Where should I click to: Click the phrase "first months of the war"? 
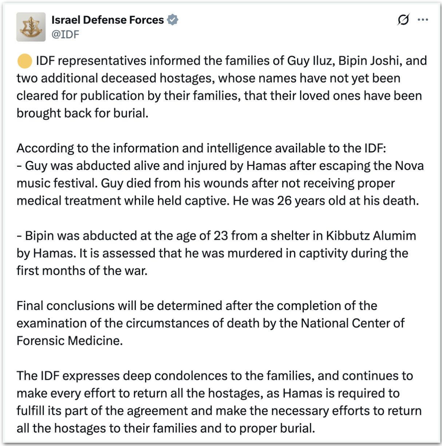82,271
